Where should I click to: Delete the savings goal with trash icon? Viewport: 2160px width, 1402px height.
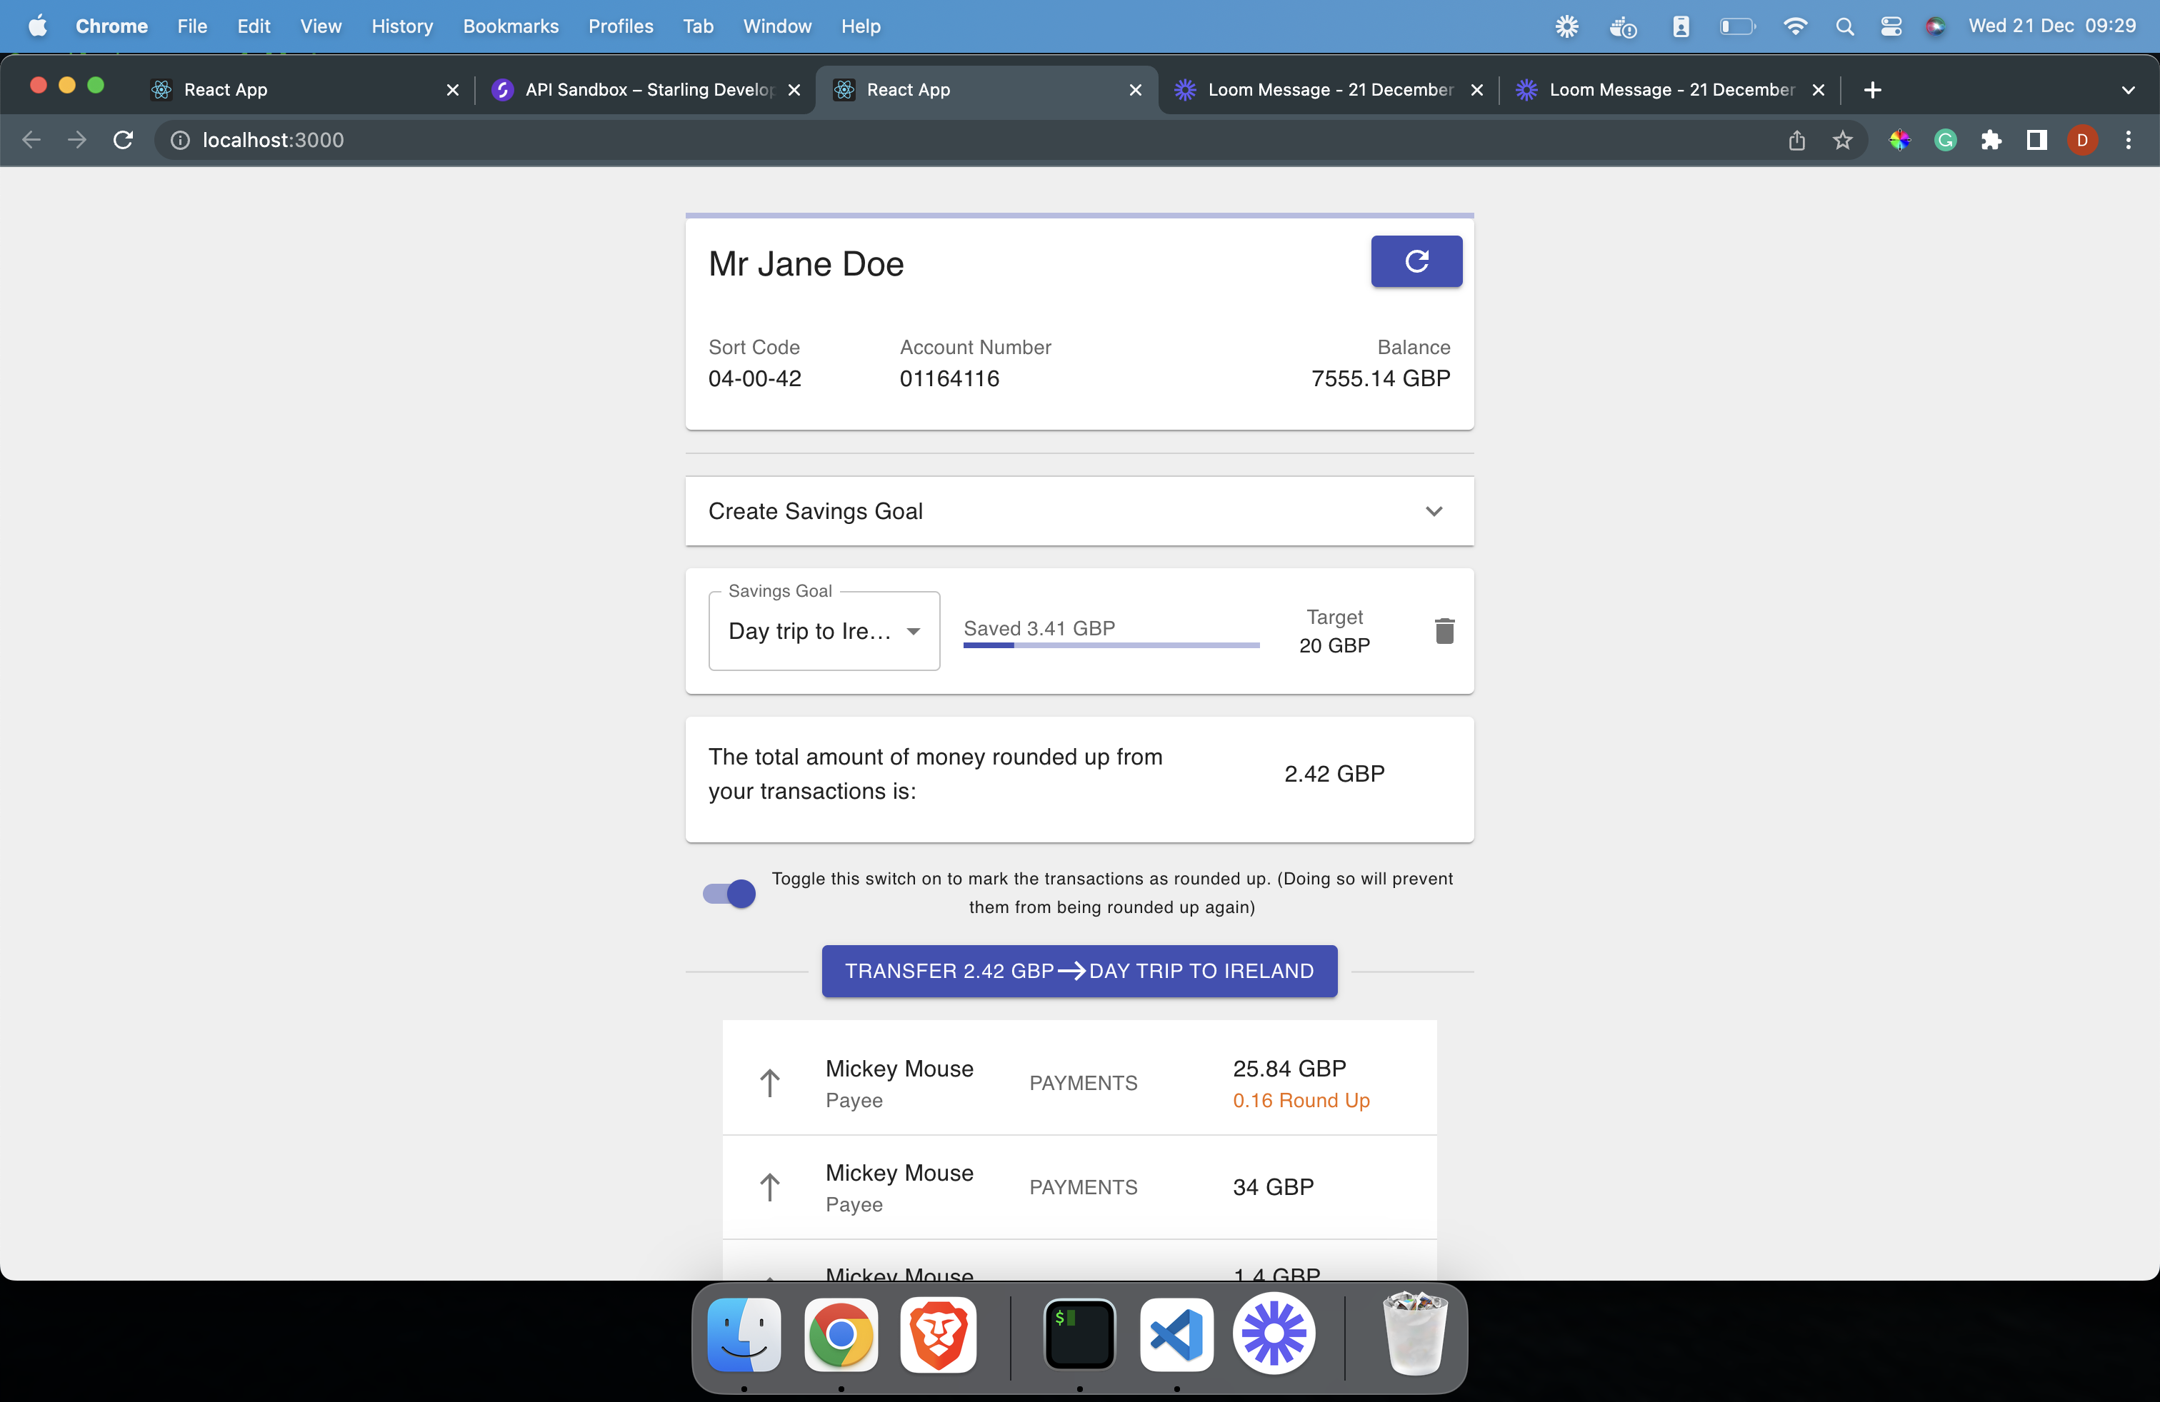coord(1444,630)
